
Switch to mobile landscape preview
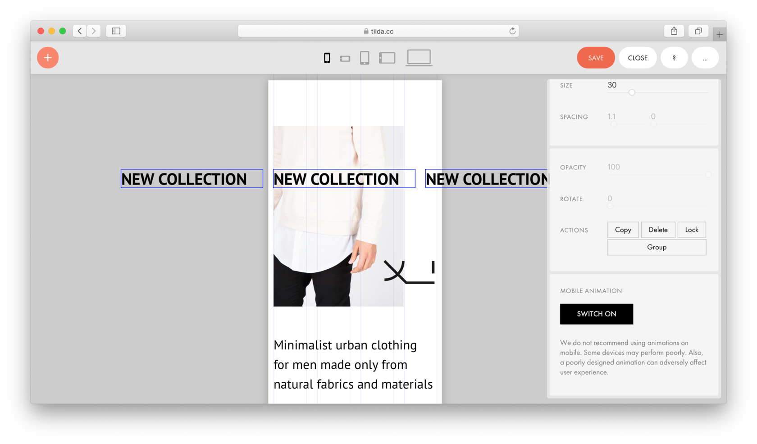point(345,59)
